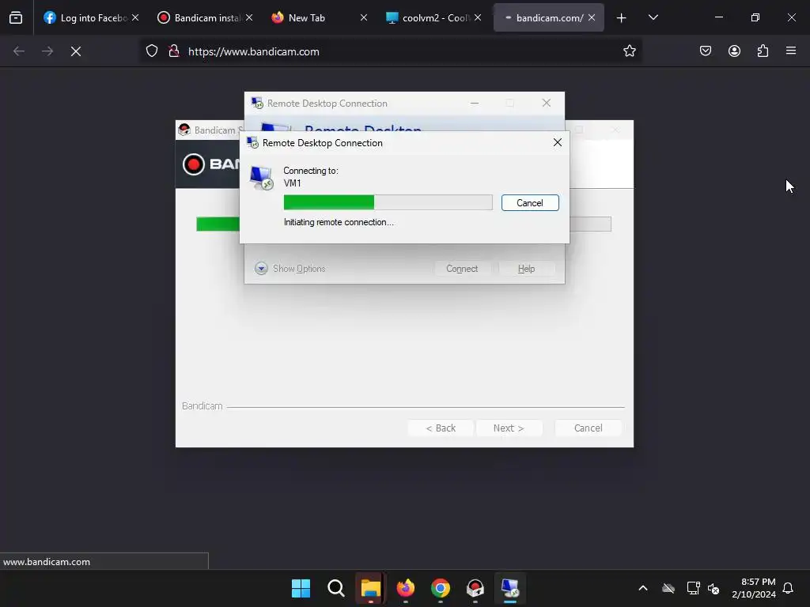810x607 pixels.
Task: Open Firefox application menu
Action: [791, 51]
